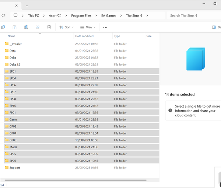Sort by the Type column header
The image size is (221, 188).
[117, 36]
